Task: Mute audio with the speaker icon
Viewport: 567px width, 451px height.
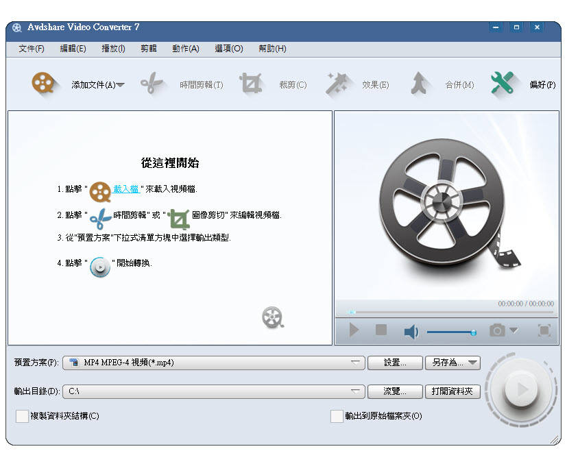Action: pos(411,332)
